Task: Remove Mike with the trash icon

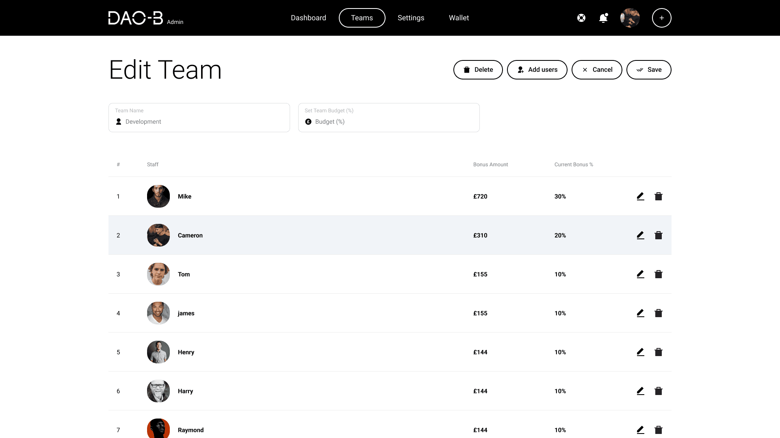Action: [x=659, y=196]
